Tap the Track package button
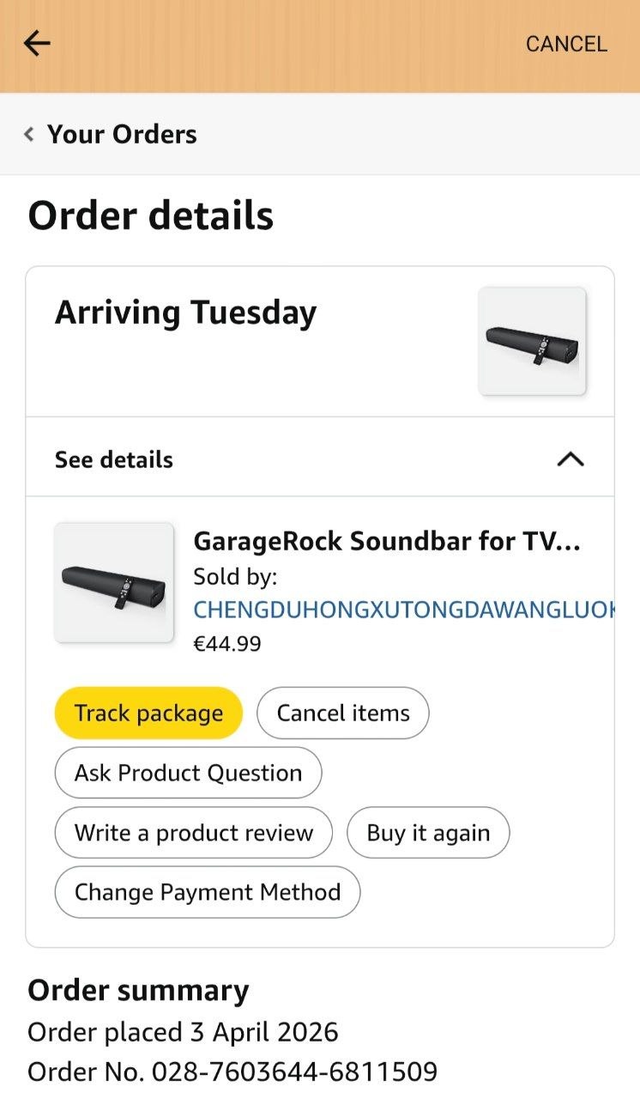This screenshot has width=640, height=1099. click(x=148, y=713)
